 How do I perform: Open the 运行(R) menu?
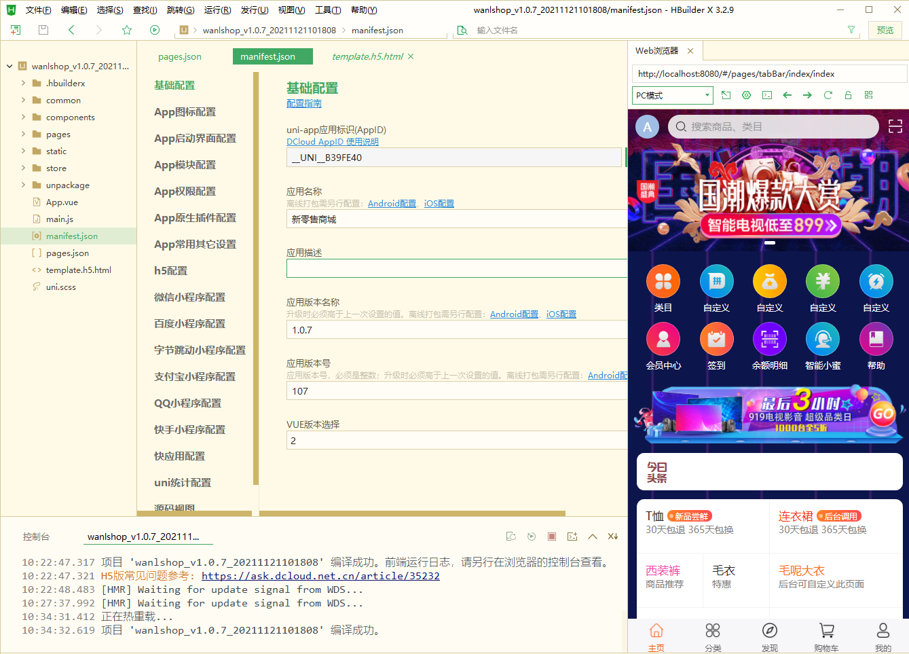pyautogui.click(x=217, y=10)
